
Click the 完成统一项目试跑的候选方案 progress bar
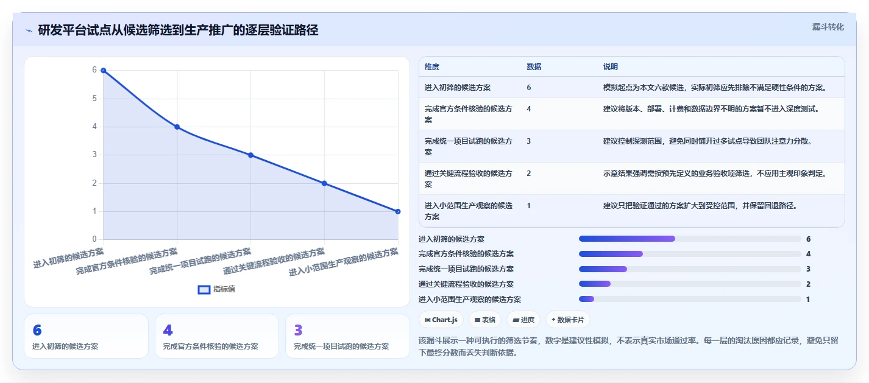point(690,269)
